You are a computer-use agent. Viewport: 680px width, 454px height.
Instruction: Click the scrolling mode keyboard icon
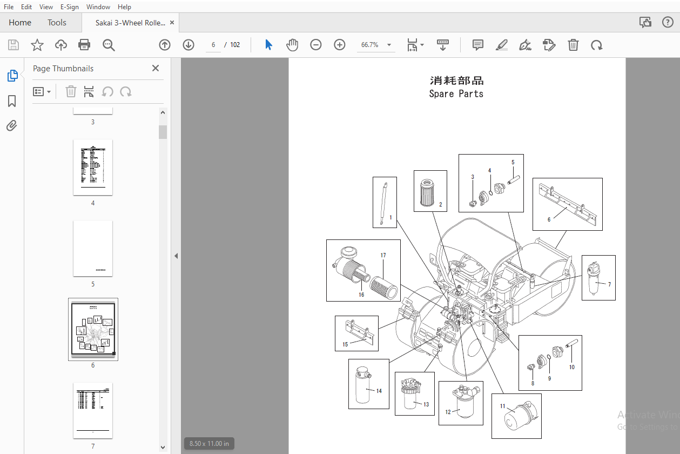pyautogui.click(x=443, y=45)
